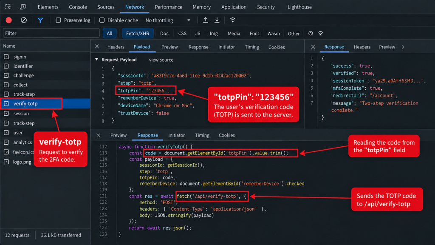
Task: Open the Headers tab in right pane
Action: 362,47
